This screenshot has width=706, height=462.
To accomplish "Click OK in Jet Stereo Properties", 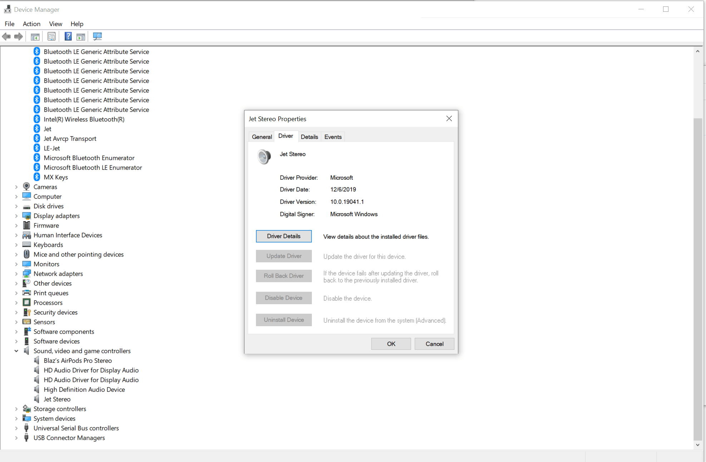I will [x=391, y=344].
